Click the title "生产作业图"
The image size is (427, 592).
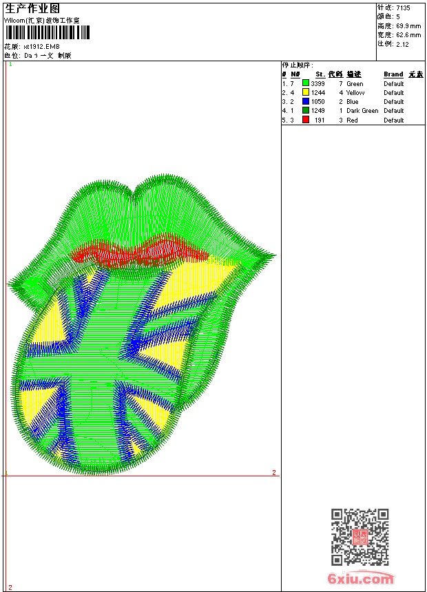[32, 9]
